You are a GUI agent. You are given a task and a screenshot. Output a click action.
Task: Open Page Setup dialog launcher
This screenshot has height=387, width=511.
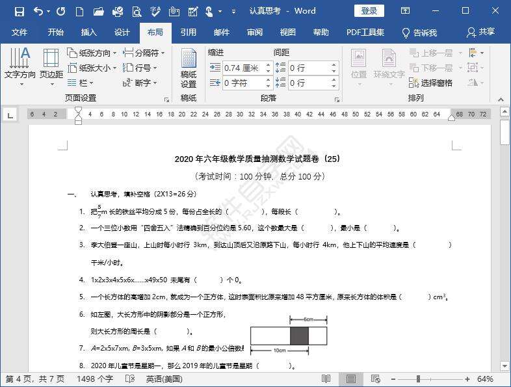click(x=167, y=100)
